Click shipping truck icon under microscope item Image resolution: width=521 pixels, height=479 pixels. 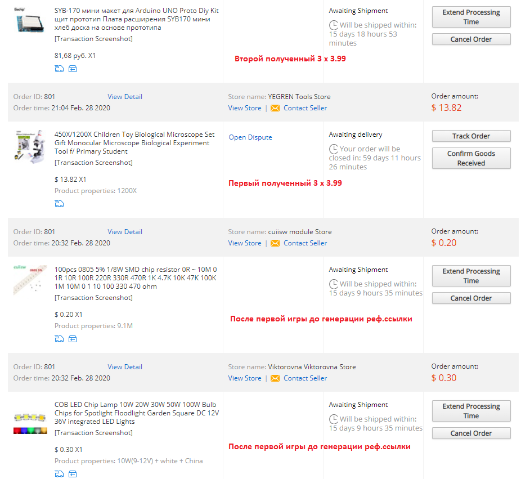(59, 204)
